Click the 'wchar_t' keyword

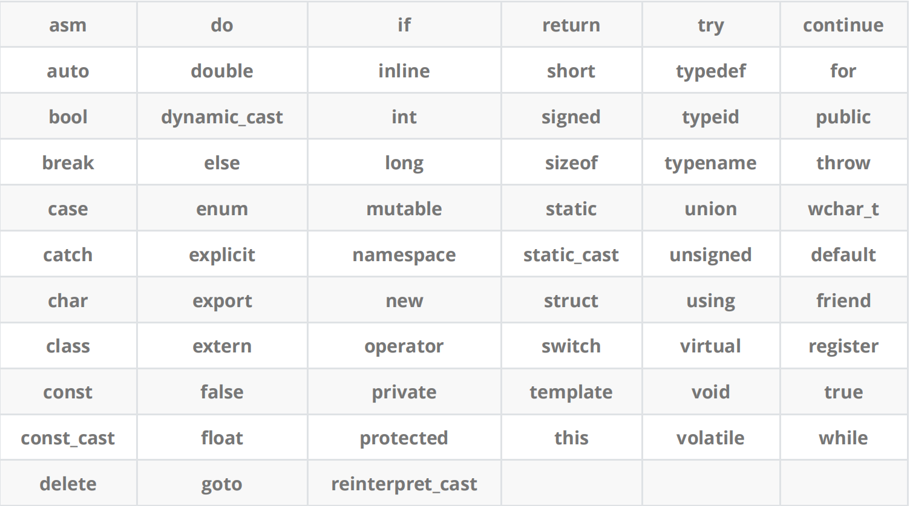pyautogui.click(x=843, y=209)
